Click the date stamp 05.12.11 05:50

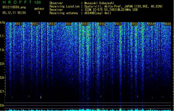[x=14, y=13]
